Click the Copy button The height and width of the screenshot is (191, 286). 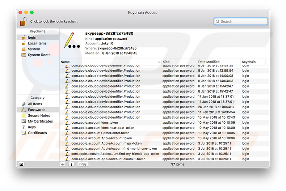coord(83,164)
